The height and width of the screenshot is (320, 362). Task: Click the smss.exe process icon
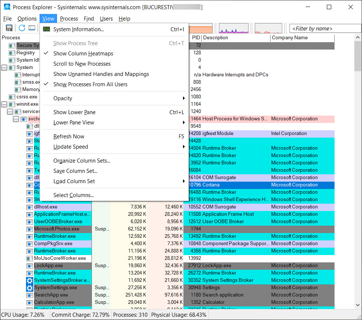pos(18,82)
